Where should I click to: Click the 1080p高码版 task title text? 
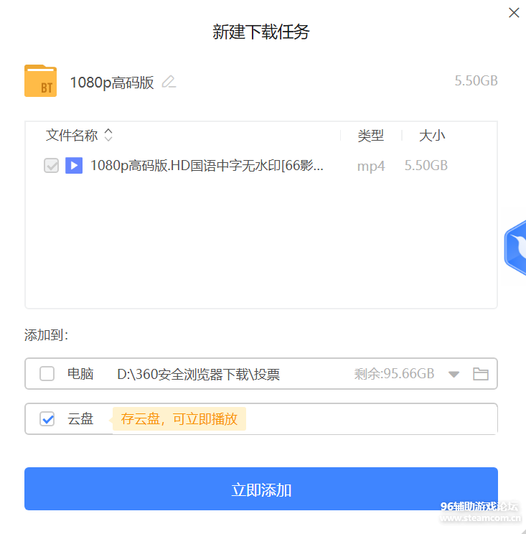(x=112, y=82)
